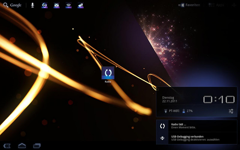Image resolution: width=240 pixels, height=150 pixels.
Task: Open the Wi-Fi shortcut icon
Action: click(69, 5)
